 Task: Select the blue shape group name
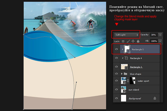click(135, 74)
